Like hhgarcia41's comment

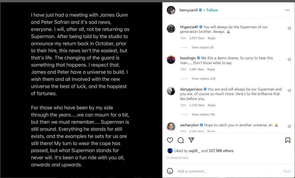(x=289, y=28)
